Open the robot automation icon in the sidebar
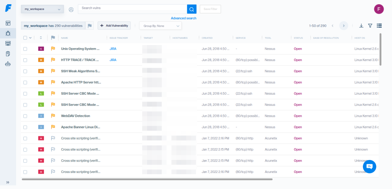Screen dimensions: 392x189 point(8,64)
